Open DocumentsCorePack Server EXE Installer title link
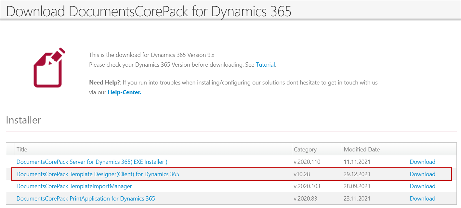The width and height of the screenshot is (461, 208). coord(92,162)
